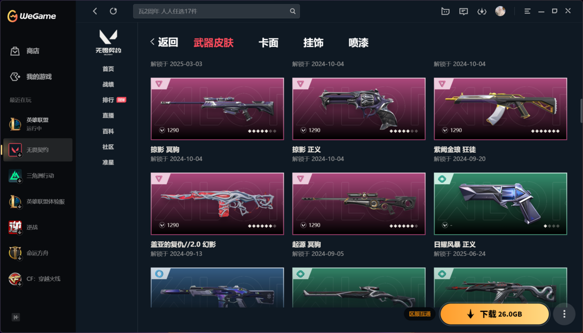Open the messages chat icon
This screenshot has height=333, width=583.
pyautogui.click(x=463, y=11)
